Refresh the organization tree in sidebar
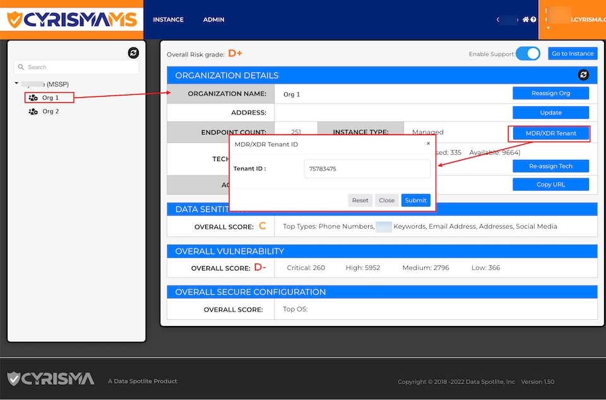 (133, 53)
